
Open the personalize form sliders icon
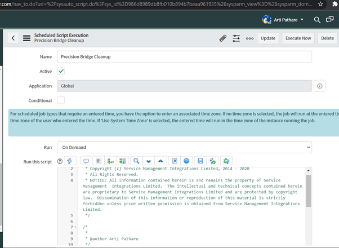coord(237,38)
